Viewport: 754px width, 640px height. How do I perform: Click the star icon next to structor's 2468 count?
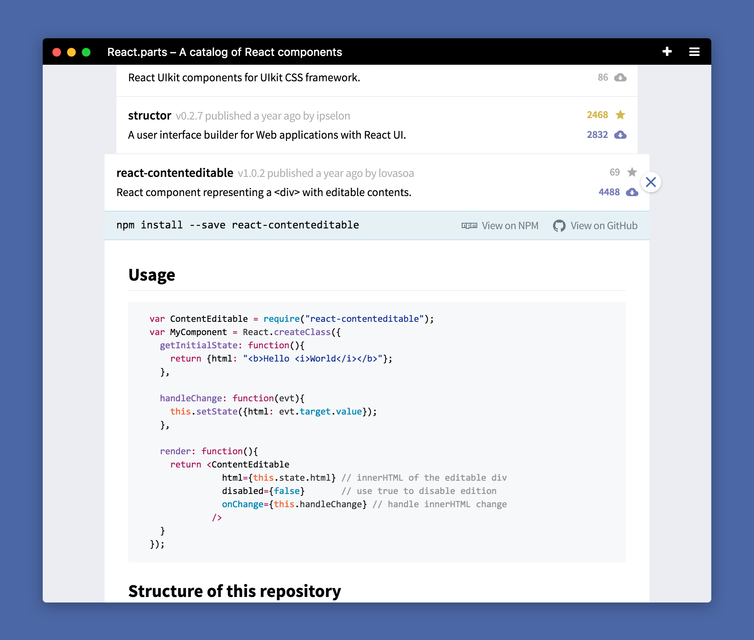[x=620, y=115]
